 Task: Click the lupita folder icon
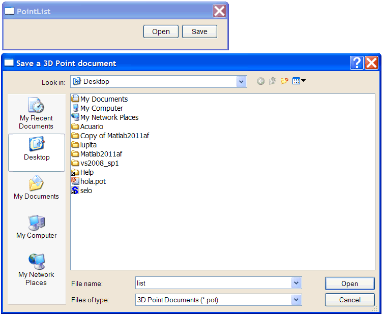coord(75,145)
